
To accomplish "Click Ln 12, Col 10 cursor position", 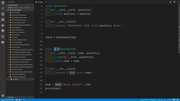I will pyautogui.click(x=144, y=100).
